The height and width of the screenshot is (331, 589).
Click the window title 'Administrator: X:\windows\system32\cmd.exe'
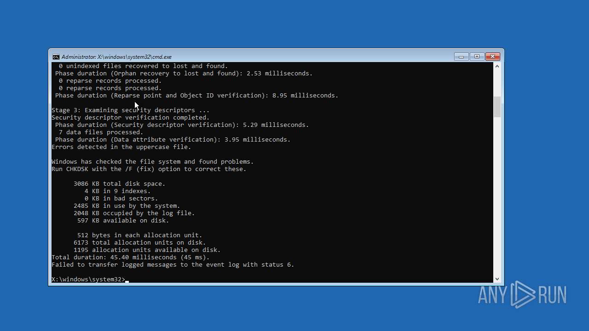point(116,57)
